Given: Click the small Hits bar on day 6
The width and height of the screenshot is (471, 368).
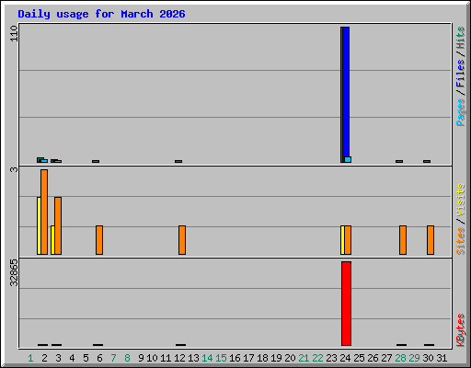Looking at the screenshot, I should click(x=96, y=161).
